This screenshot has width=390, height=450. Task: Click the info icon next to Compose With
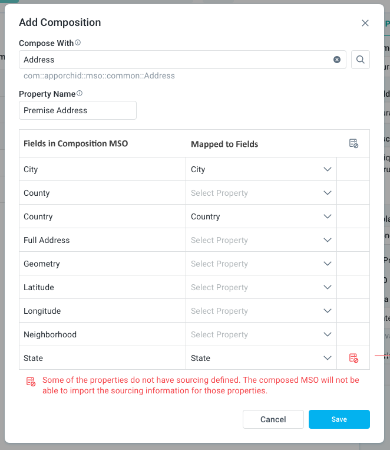pos(78,43)
